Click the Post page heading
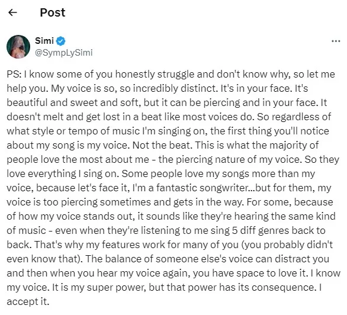Viewport: 347px width, 315px height. coord(53,12)
